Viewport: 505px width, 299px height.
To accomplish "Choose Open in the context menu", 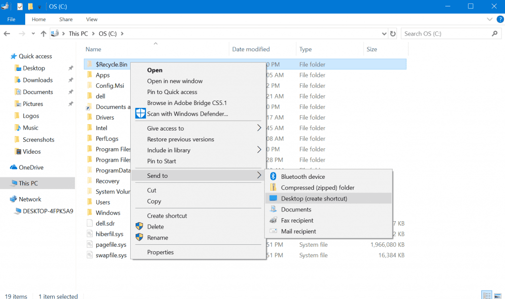I will pyautogui.click(x=155, y=70).
